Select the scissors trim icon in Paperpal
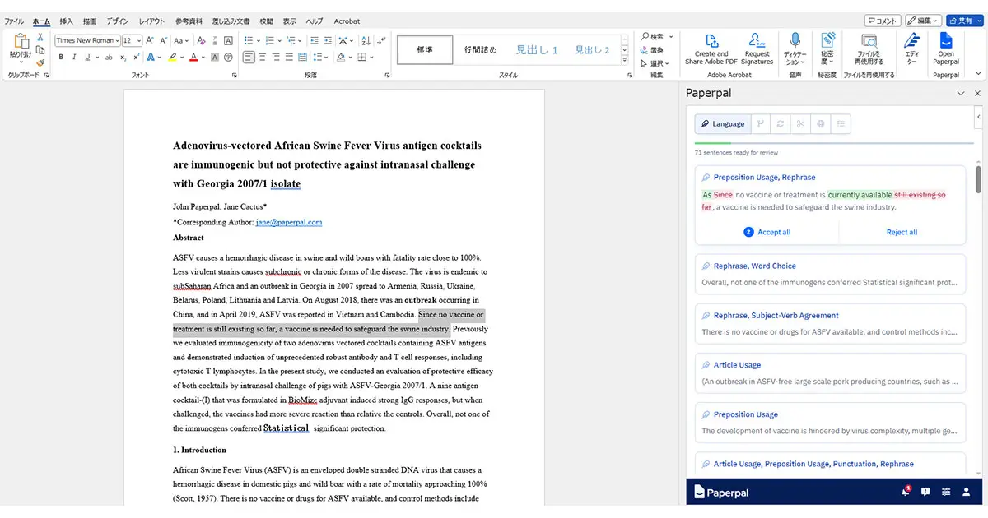Viewport: 988px width, 518px height. [799, 124]
